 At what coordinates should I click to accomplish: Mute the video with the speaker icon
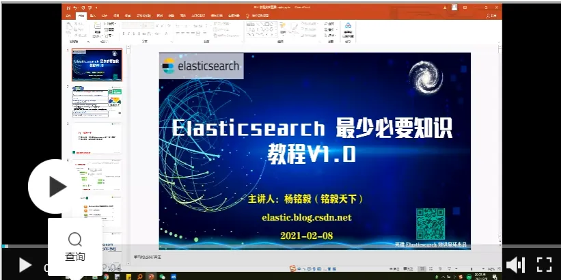tap(515, 265)
